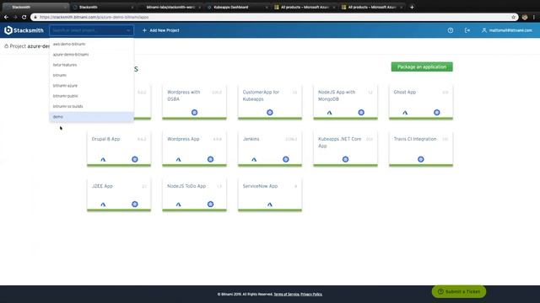This screenshot has width=540, height=303.
Task: Click the browser address bar URL
Action: pyautogui.click(x=94, y=17)
